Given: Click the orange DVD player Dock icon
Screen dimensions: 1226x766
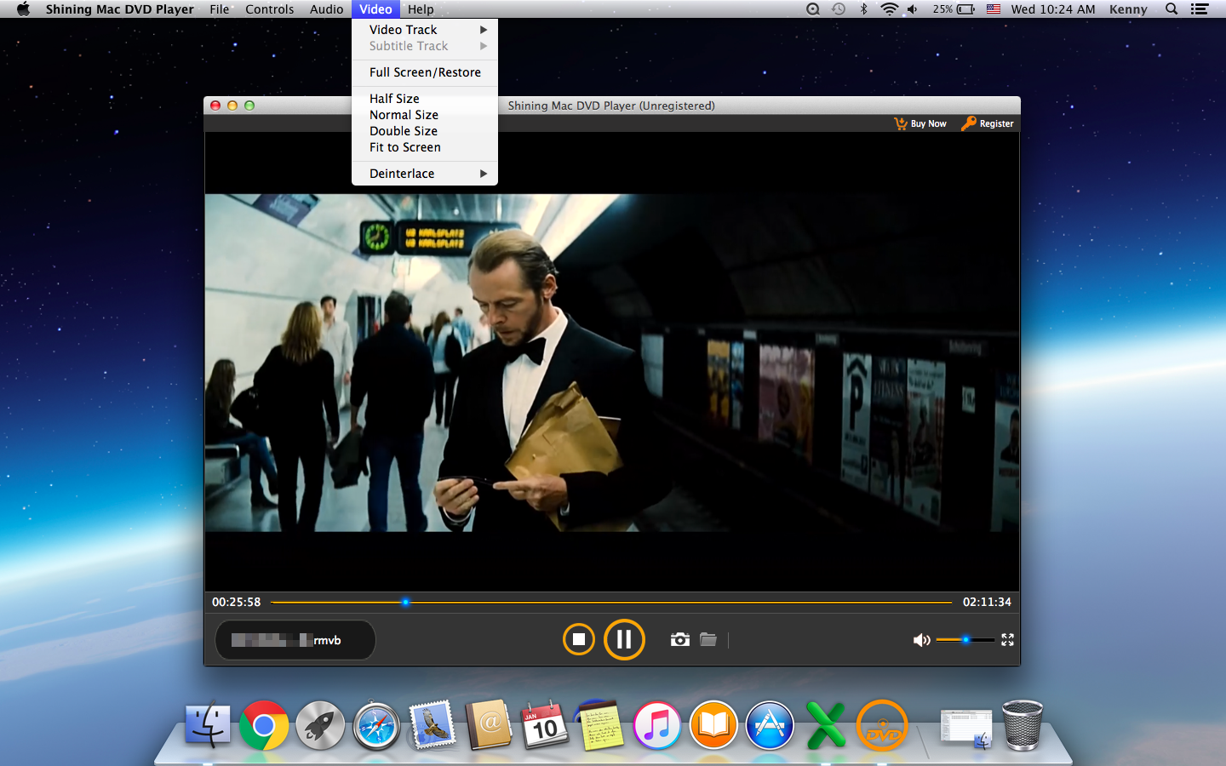Looking at the screenshot, I should pyautogui.click(x=882, y=725).
